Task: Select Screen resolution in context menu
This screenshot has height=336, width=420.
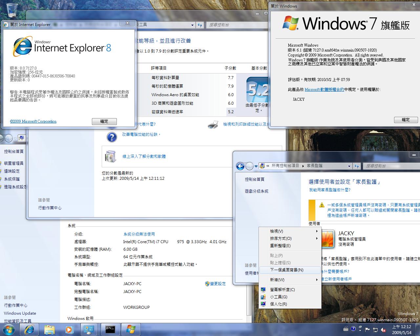Action: point(290,290)
